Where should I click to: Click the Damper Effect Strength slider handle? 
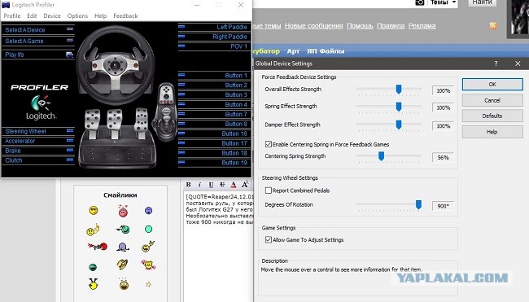(x=399, y=125)
